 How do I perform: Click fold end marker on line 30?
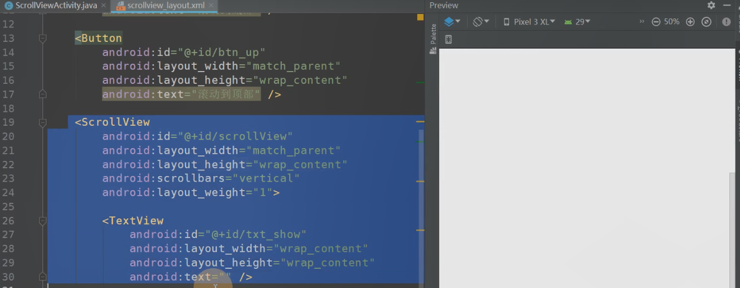tap(42, 277)
